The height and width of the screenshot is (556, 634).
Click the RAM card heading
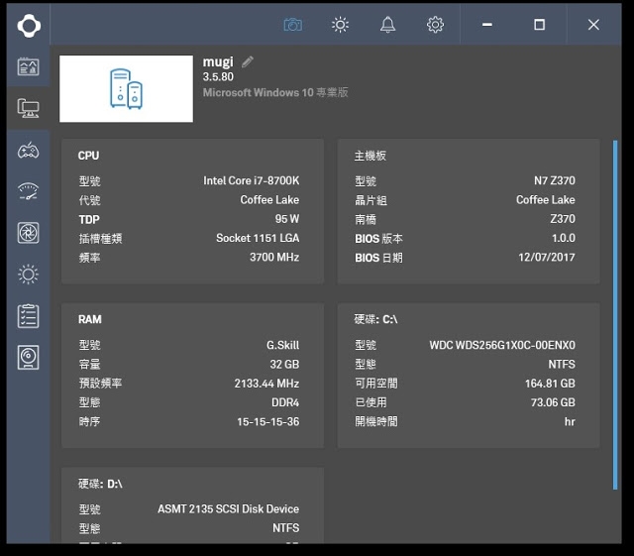(90, 319)
